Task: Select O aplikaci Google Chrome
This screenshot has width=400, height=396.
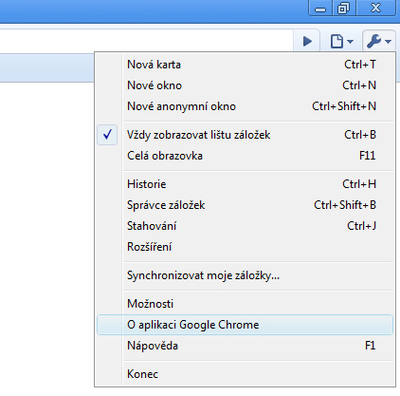Action: (x=245, y=325)
